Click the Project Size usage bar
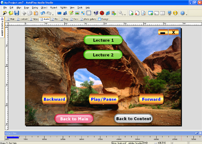This screenshot has height=144, width=202. 13,137
